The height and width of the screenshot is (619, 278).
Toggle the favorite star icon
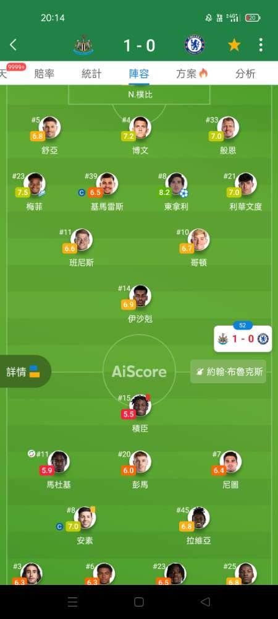[x=234, y=45]
